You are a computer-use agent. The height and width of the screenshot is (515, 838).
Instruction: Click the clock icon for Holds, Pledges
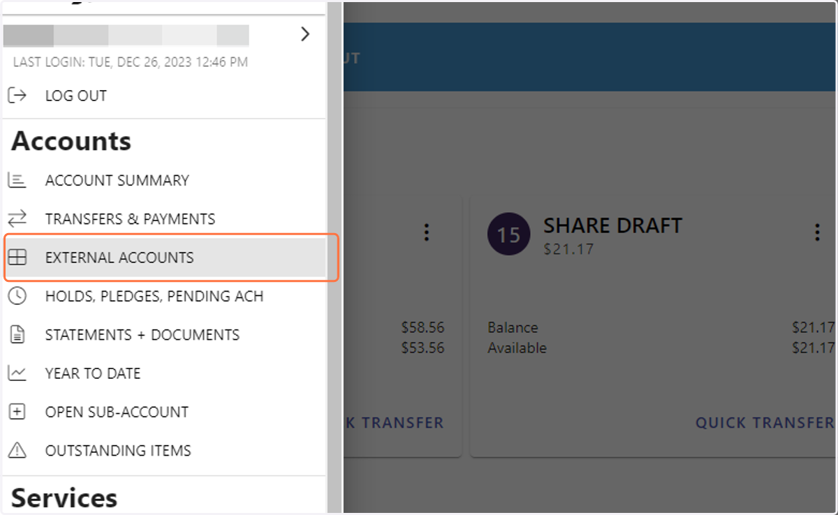(17, 296)
